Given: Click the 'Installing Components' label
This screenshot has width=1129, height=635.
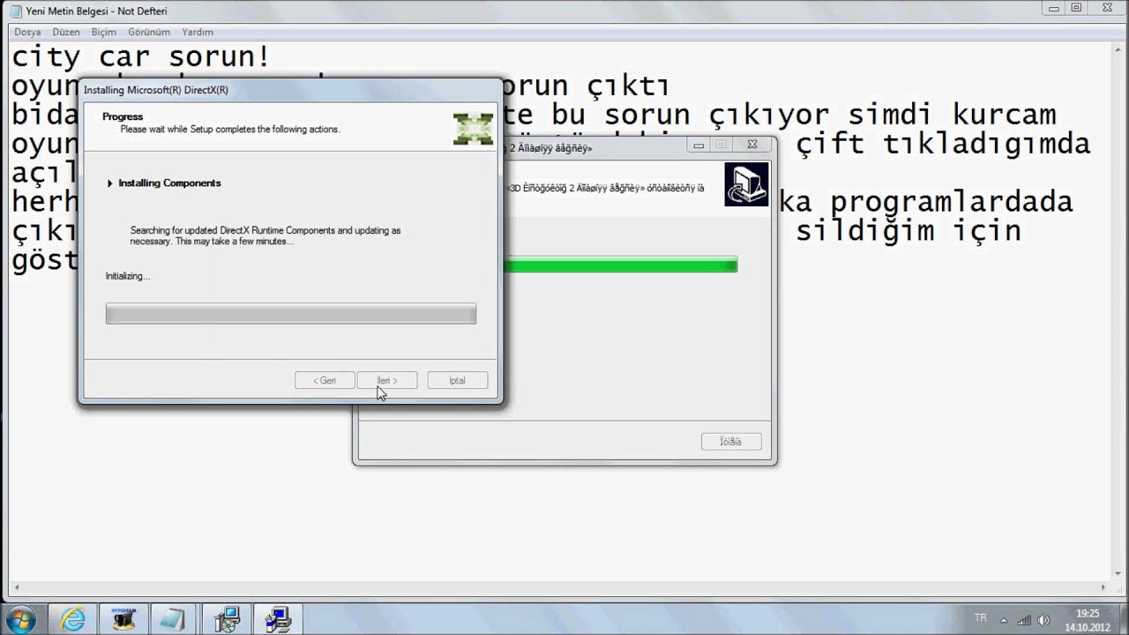Looking at the screenshot, I should click(169, 183).
